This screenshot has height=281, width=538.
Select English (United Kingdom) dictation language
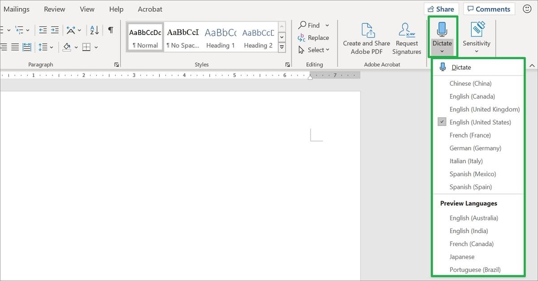(x=484, y=109)
